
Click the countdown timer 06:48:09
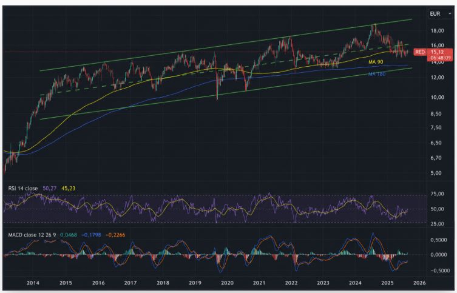441,58
